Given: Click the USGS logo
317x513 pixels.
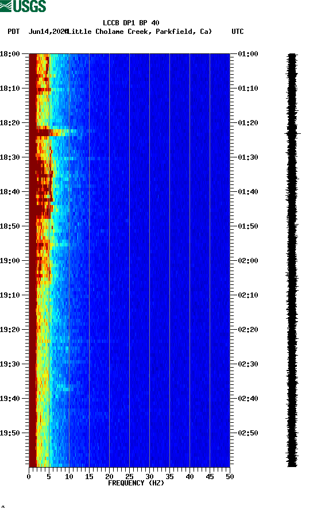Looking at the screenshot, I should pyautogui.click(x=23, y=6).
